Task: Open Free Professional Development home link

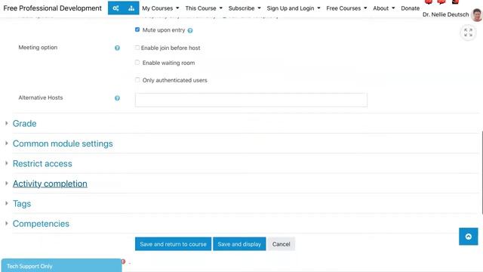Action: click(x=52, y=8)
